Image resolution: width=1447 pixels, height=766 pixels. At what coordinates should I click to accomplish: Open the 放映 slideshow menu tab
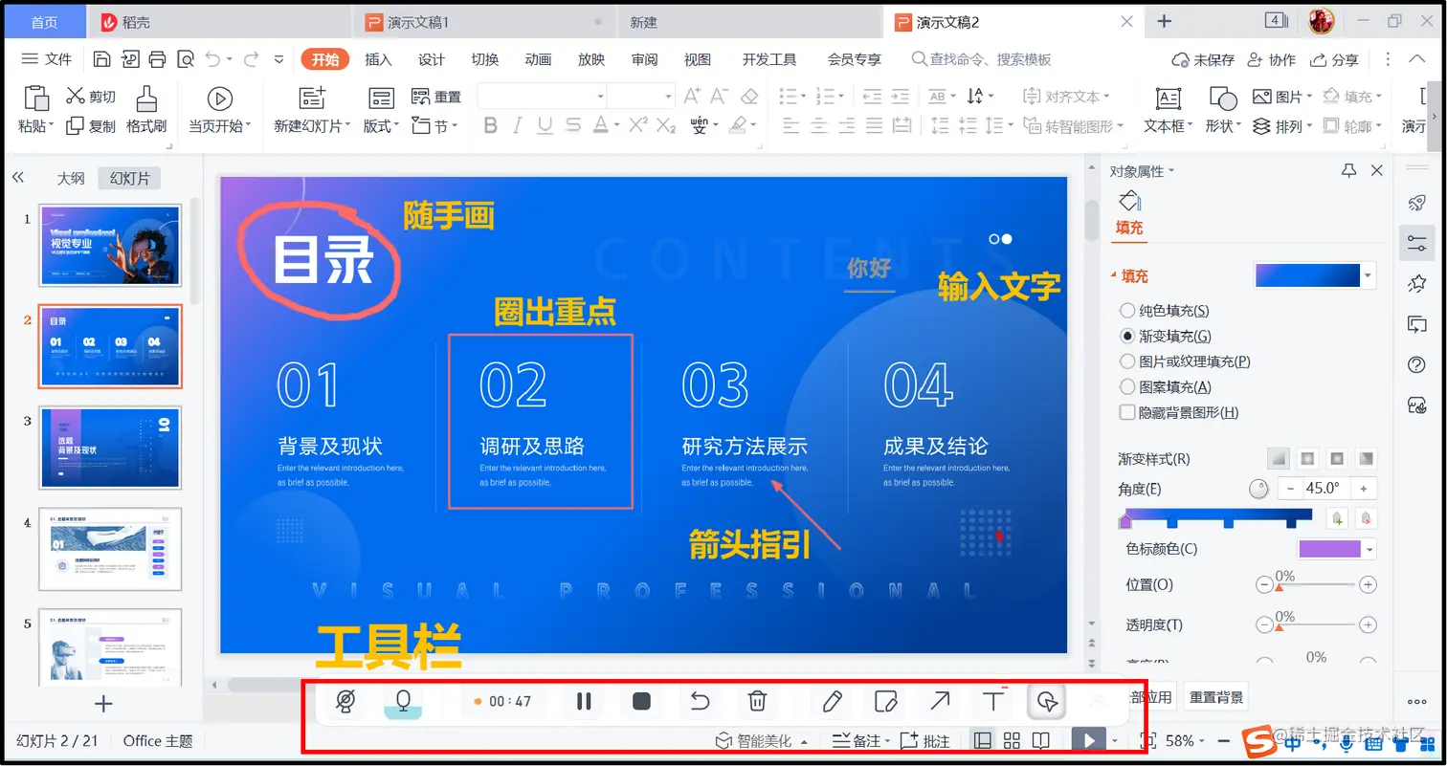591,58
